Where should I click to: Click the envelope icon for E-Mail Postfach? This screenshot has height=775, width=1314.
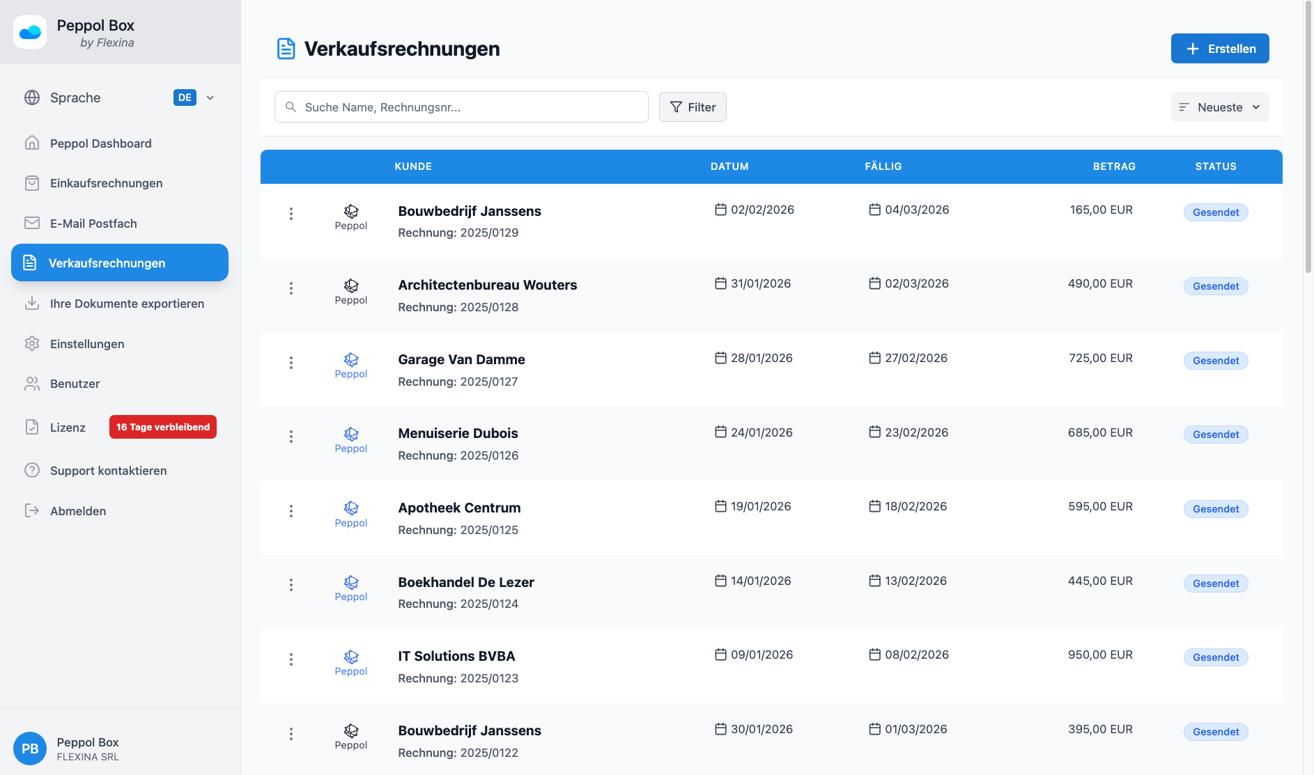(32, 223)
